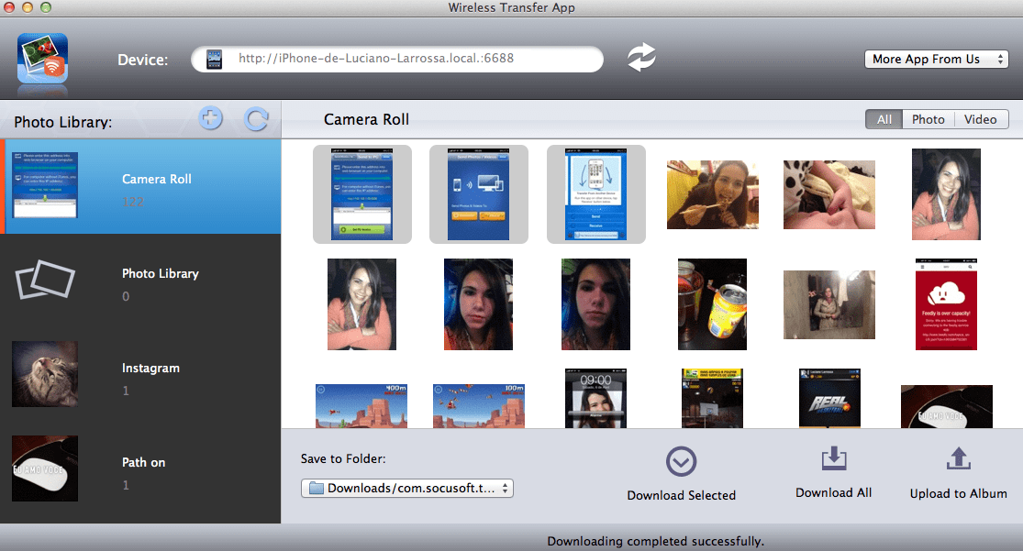
Task: Add a new album with plus icon
Action: (x=210, y=118)
